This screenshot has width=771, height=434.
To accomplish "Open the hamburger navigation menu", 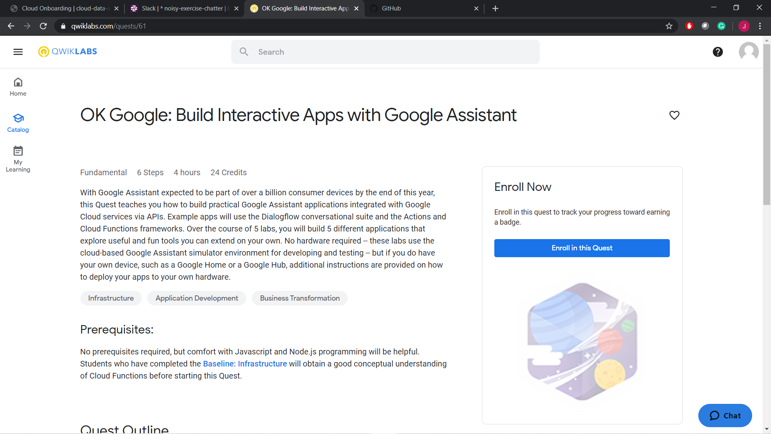I will 18,52.
